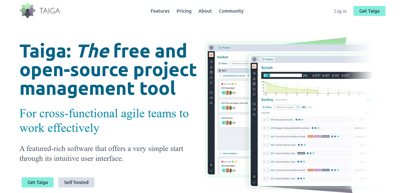Select the Projects tab in Scrum window
This screenshot has height=193, width=404.
(267, 59)
